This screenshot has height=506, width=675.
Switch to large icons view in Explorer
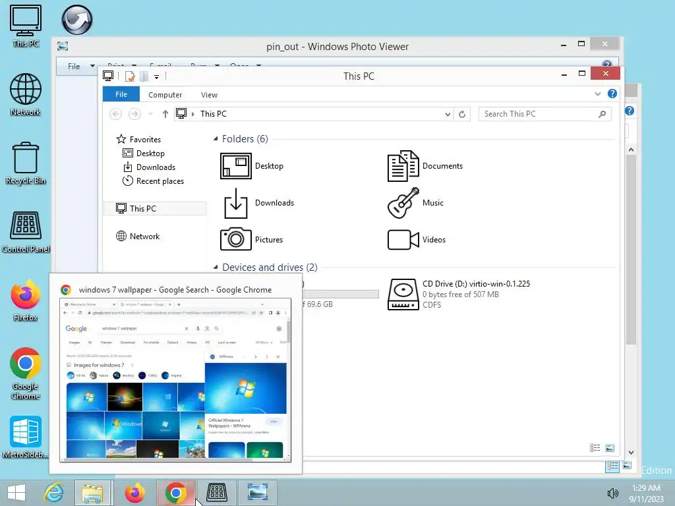click(610, 448)
